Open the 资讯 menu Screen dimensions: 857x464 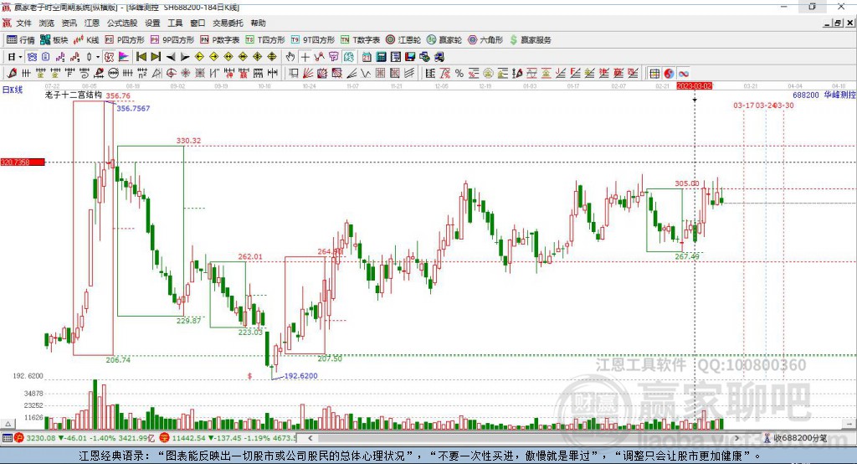pos(69,23)
